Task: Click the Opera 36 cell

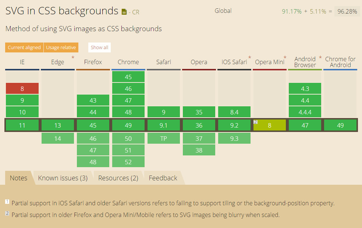Action: pos(199,125)
